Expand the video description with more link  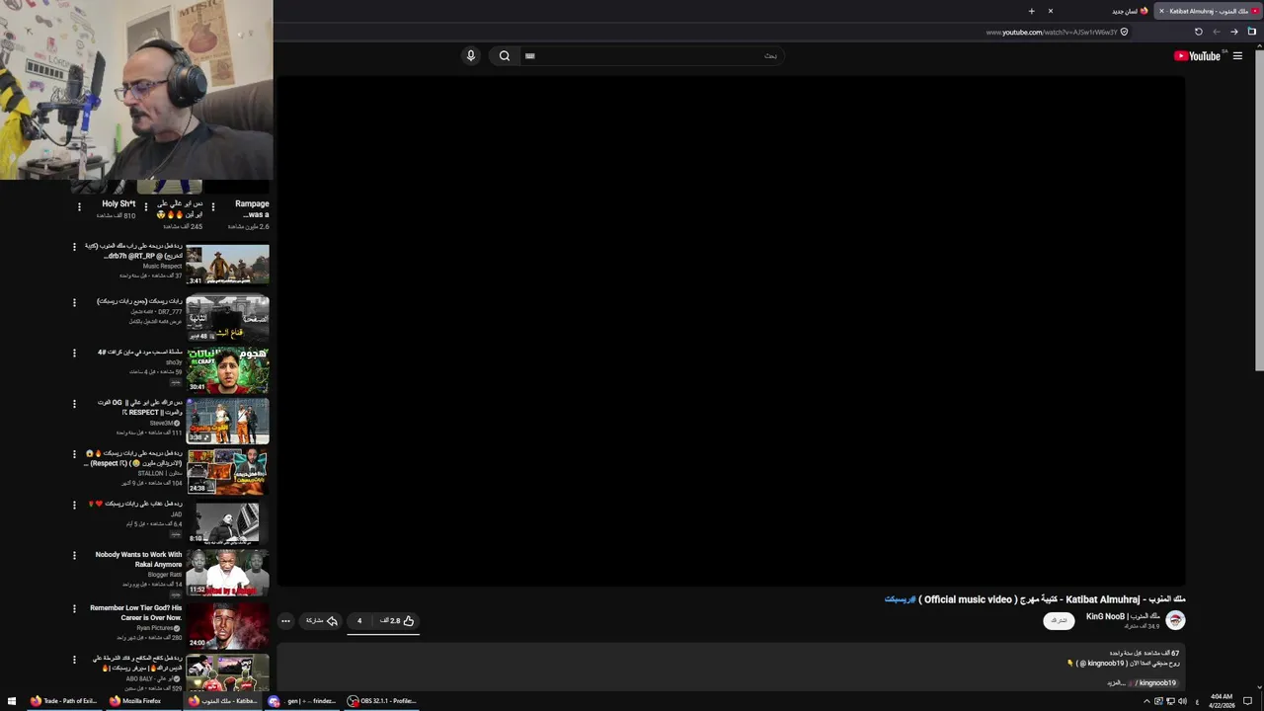point(1116,682)
